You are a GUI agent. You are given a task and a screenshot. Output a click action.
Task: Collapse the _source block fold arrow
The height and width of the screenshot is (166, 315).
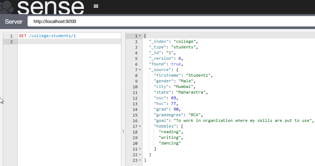(140, 70)
